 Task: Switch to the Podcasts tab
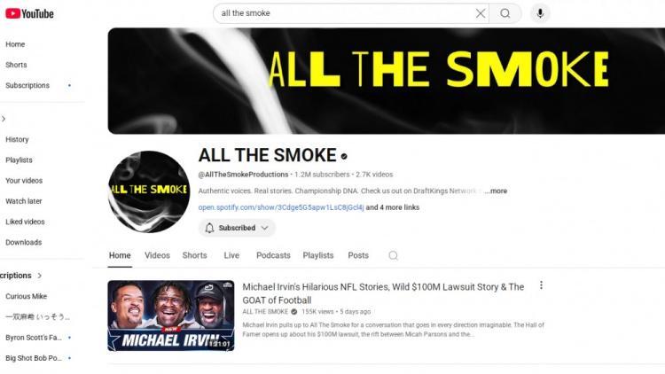pos(273,255)
